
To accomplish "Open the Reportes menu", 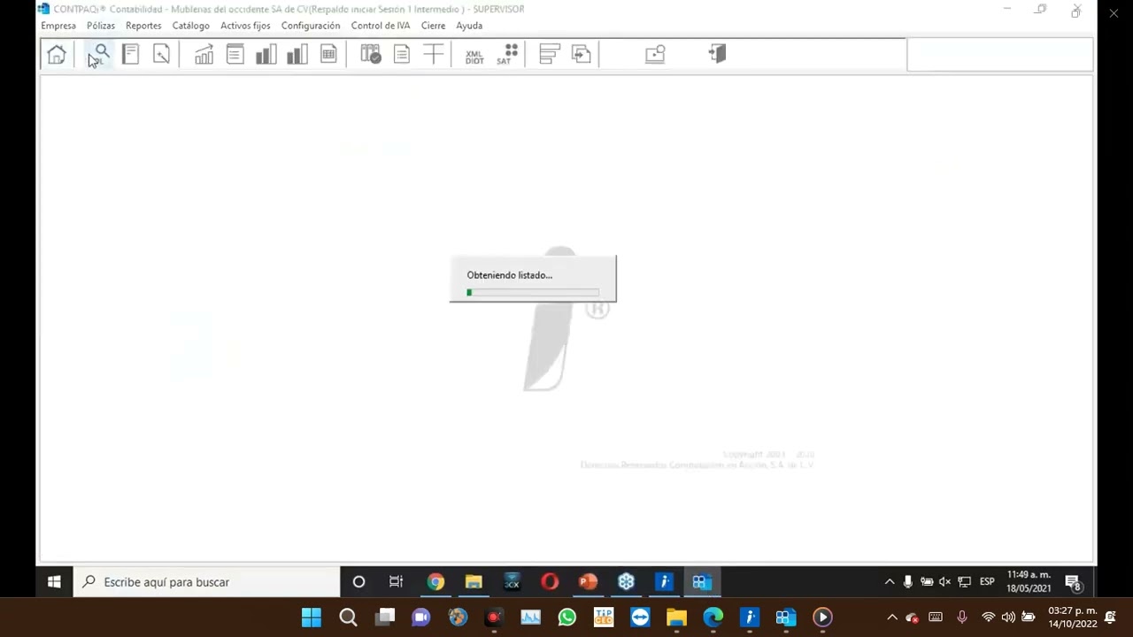I will click(143, 26).
